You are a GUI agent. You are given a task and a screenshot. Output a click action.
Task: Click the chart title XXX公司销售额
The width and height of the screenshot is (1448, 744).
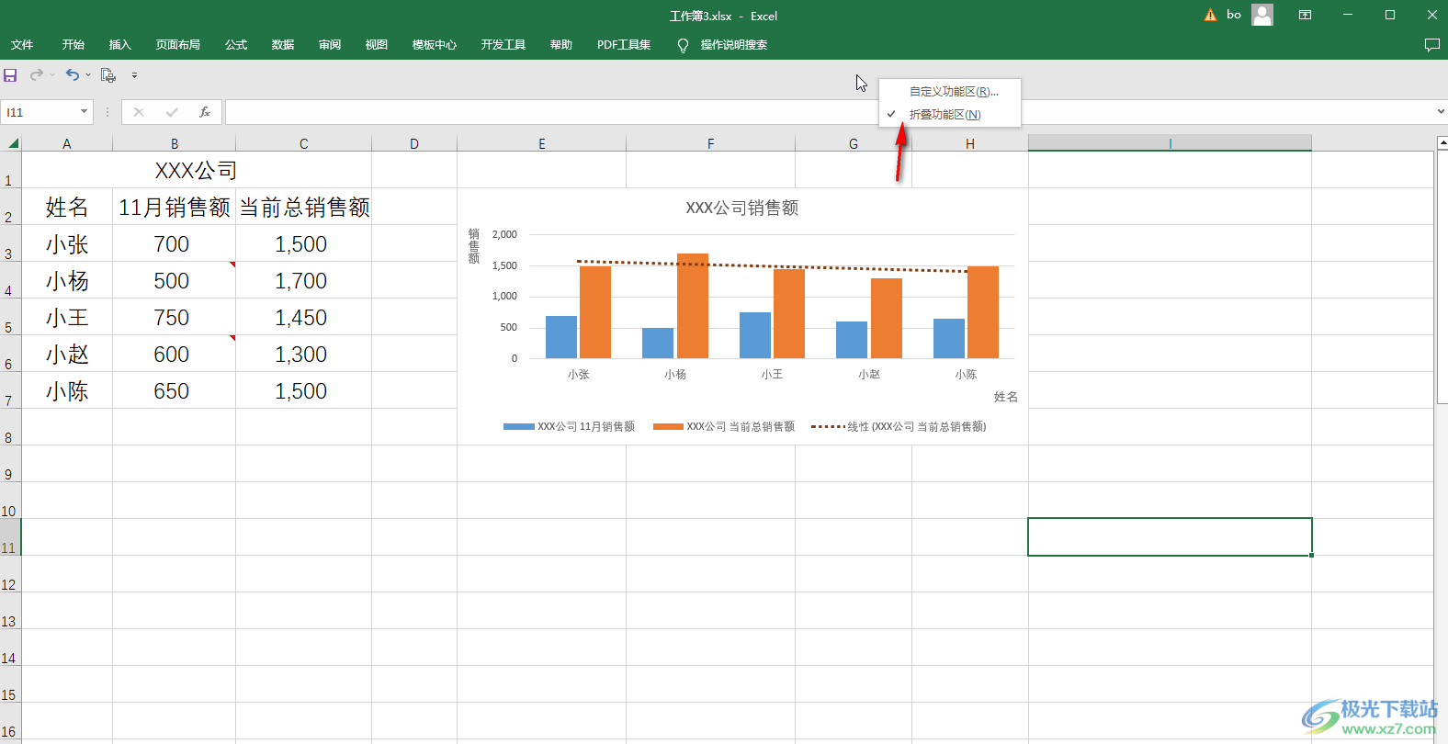click(x=742, y=209)
